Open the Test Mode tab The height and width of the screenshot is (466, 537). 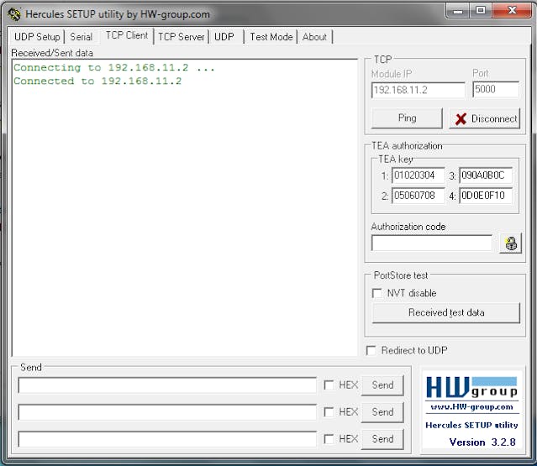(x=271, y=37)
